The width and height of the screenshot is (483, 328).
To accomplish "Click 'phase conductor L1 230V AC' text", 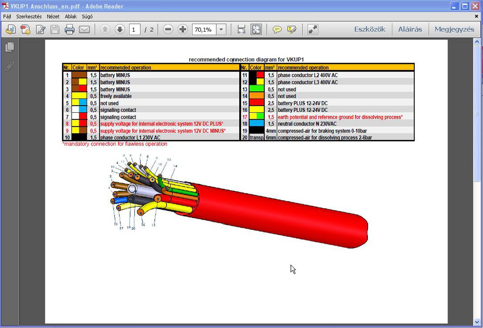I will click(x=130, y=138).
